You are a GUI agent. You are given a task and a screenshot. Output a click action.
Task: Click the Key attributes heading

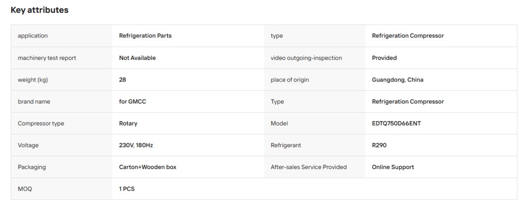pos(39,10)
